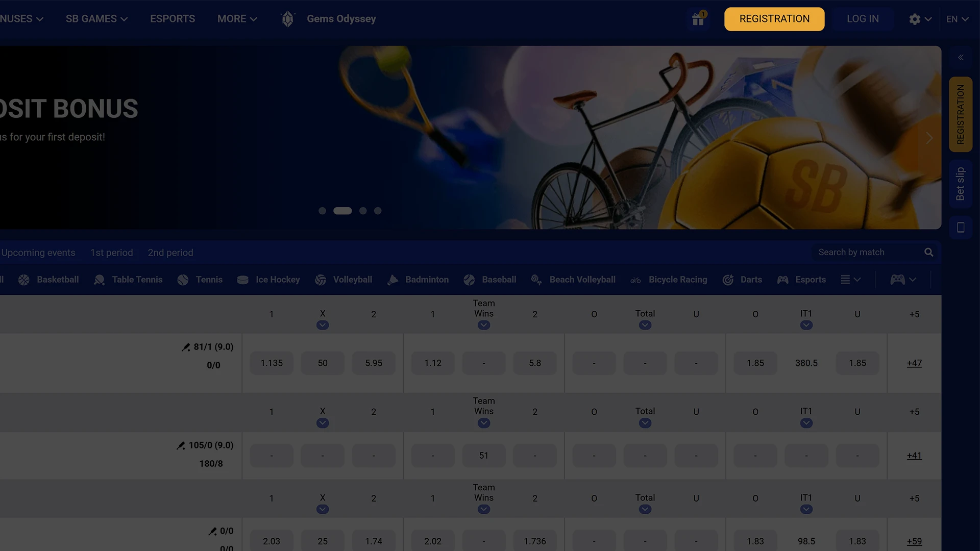Screen dimensions: 980x551
Task: Open the EN language dropdown
Action: click(x=957, y=19)
